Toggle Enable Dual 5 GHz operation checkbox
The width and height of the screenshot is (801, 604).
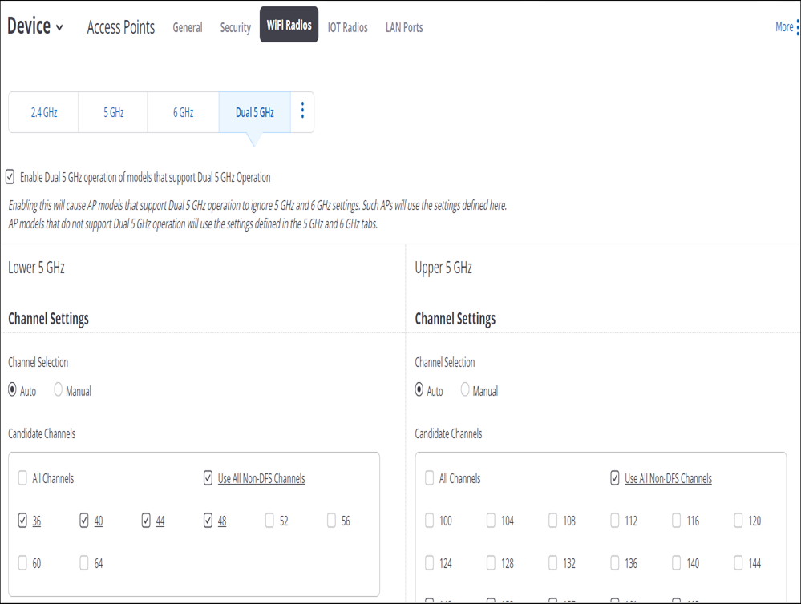coord(10,177)
